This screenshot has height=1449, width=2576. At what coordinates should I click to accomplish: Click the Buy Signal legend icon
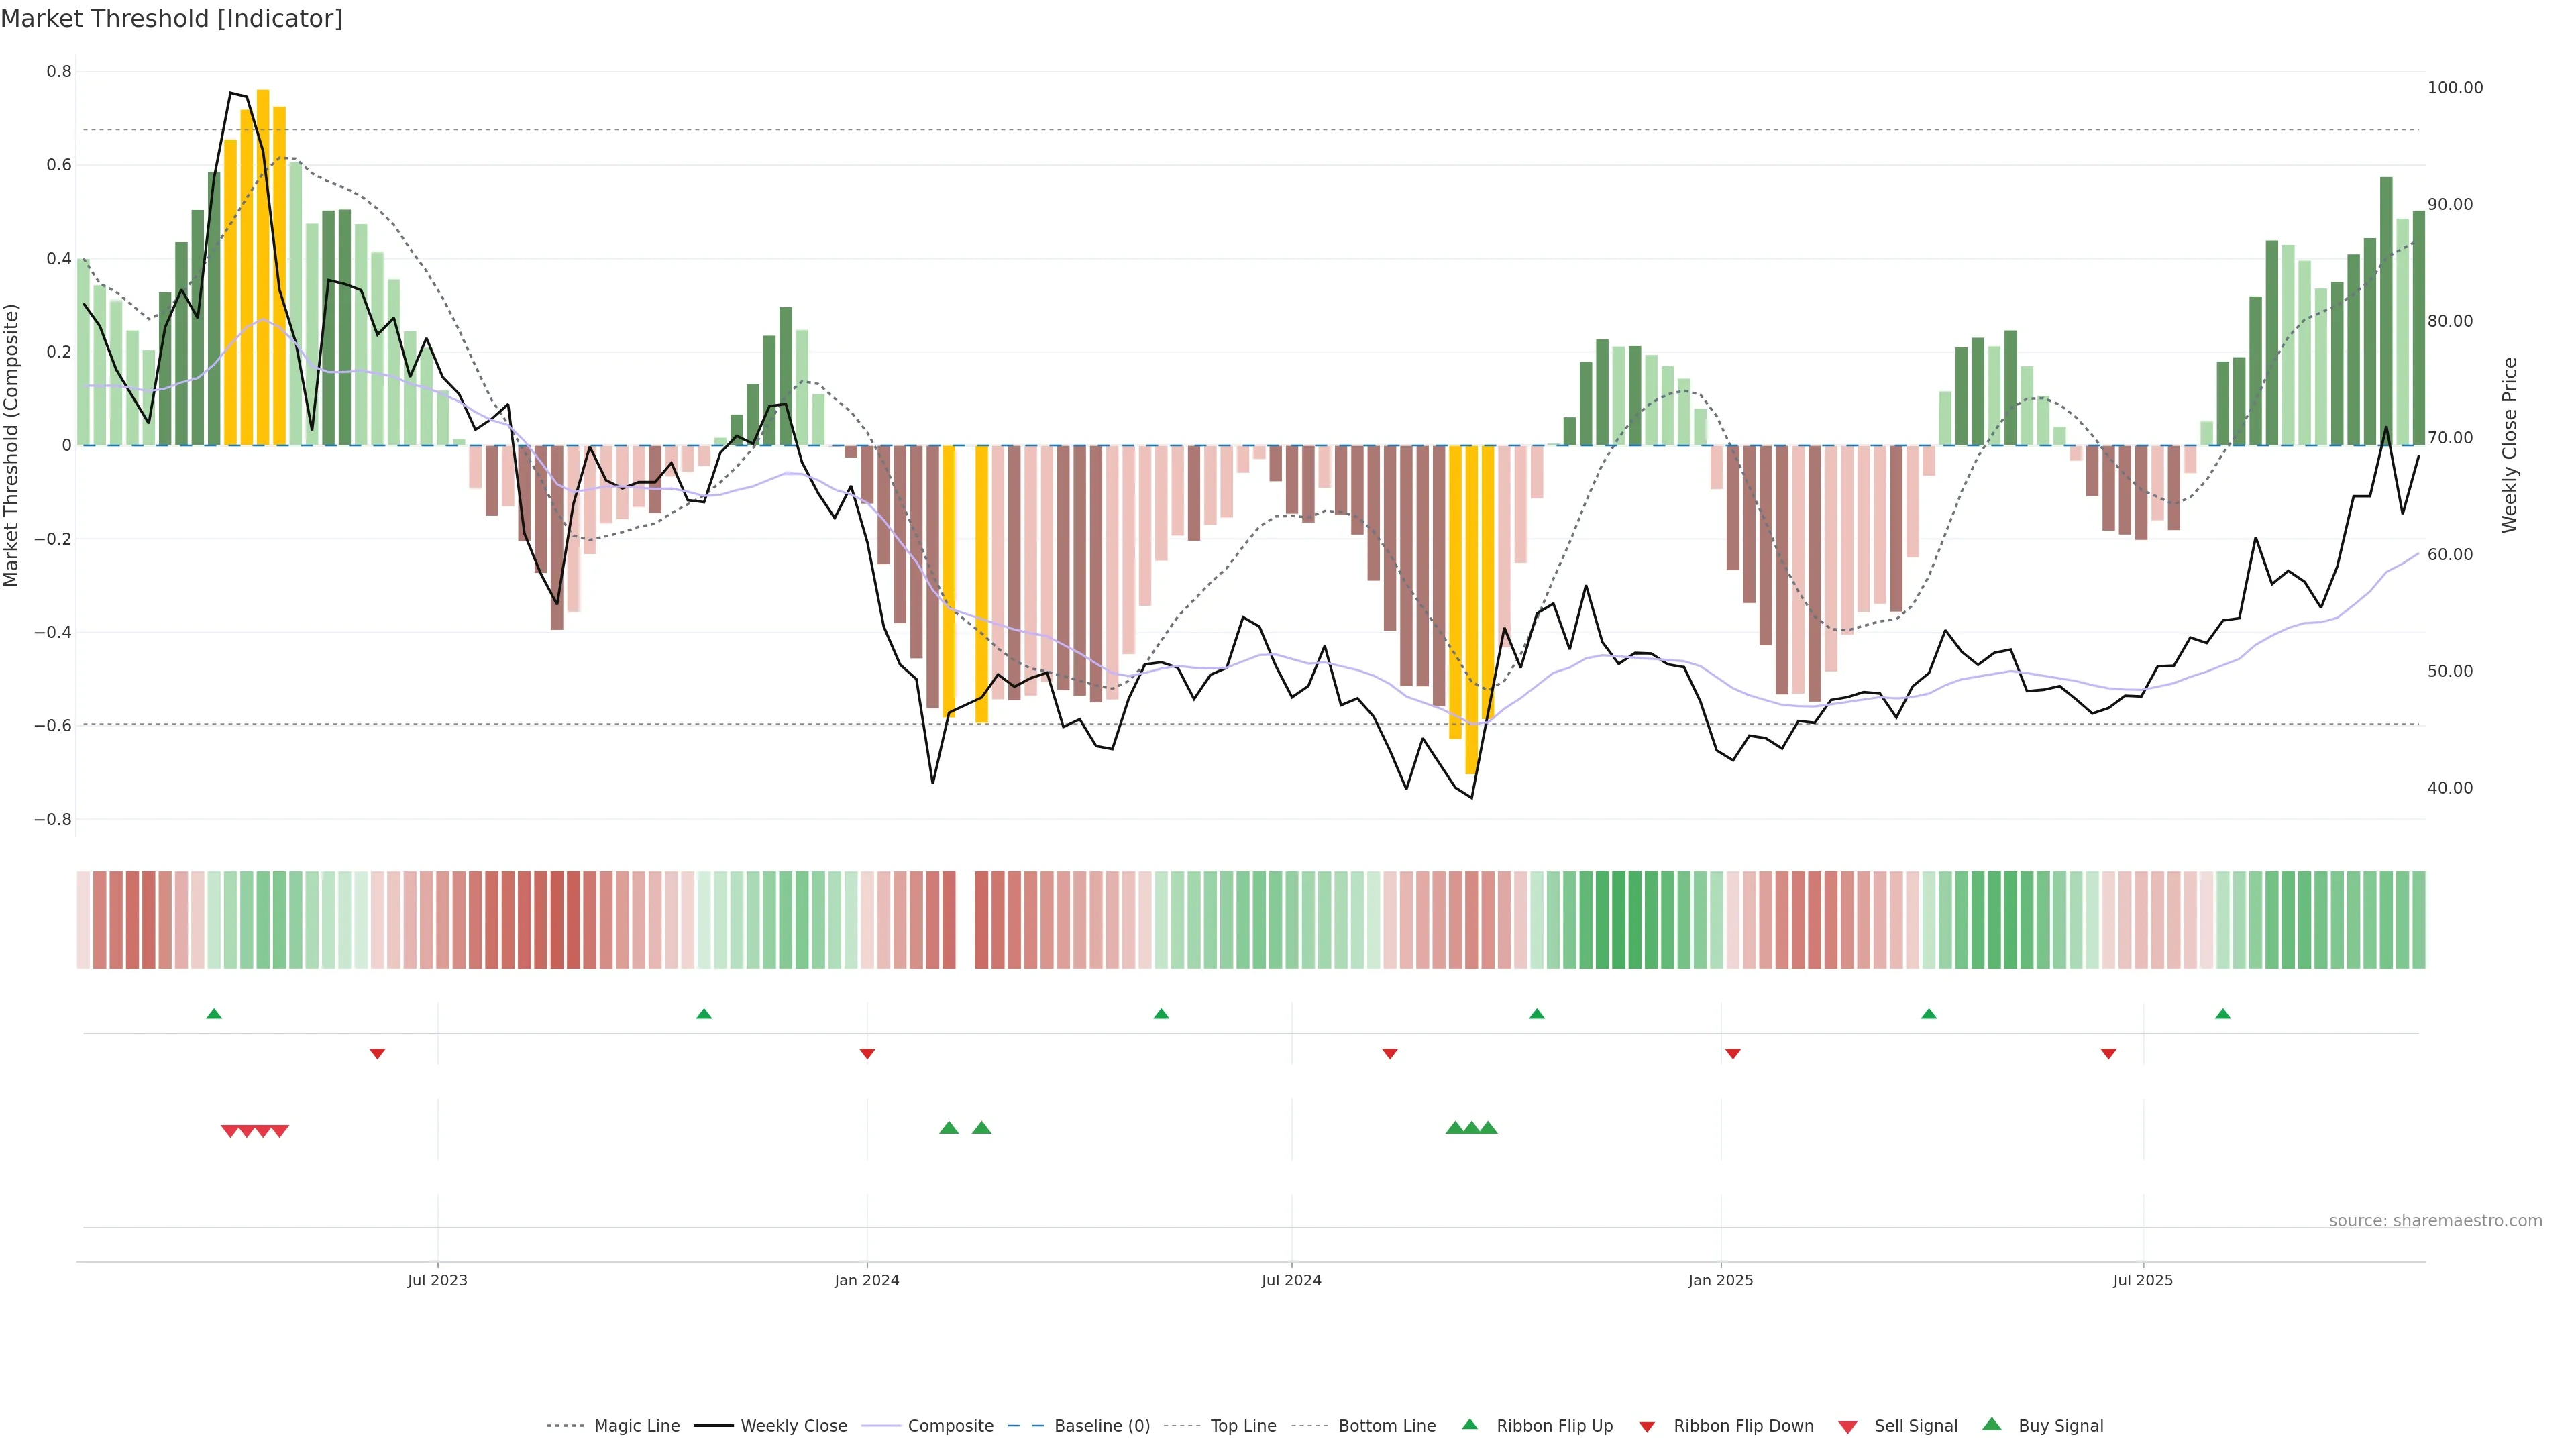pos(1992,1424)
